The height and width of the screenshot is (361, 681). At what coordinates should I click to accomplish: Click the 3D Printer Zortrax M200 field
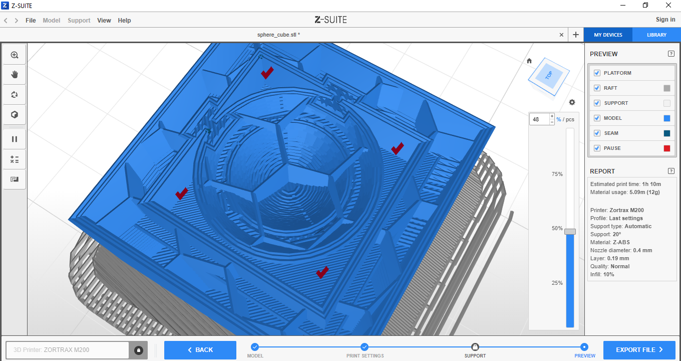click(68, 350)
